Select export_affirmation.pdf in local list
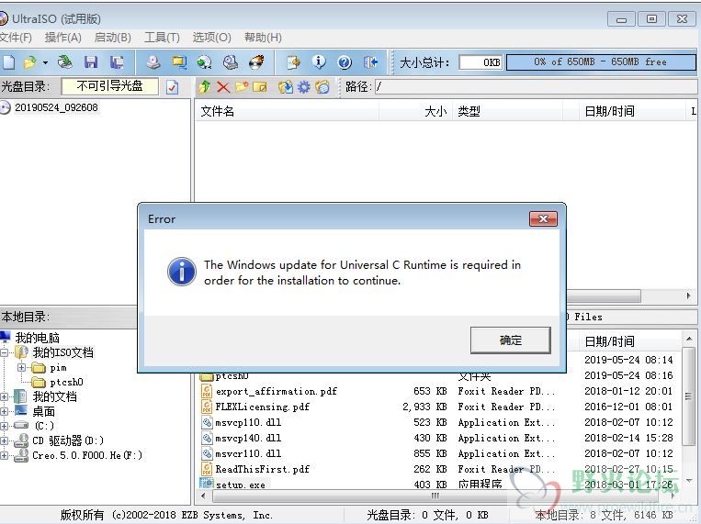The width and height of the screenshot is (701, 524). click(x=277, y=391)
